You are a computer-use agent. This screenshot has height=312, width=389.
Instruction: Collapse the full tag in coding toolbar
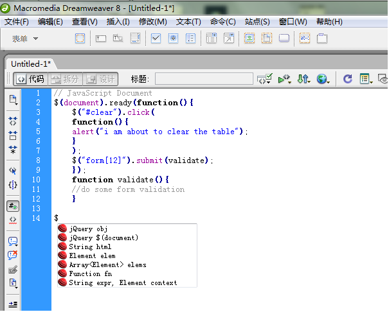(13, 121)
